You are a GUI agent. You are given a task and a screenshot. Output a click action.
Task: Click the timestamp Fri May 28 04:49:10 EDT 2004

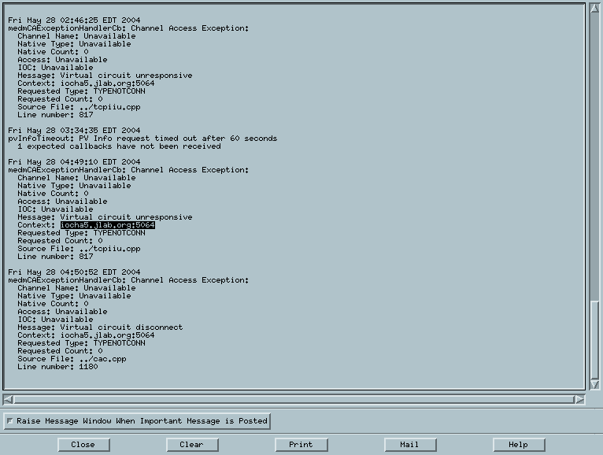tap(74, 162)
